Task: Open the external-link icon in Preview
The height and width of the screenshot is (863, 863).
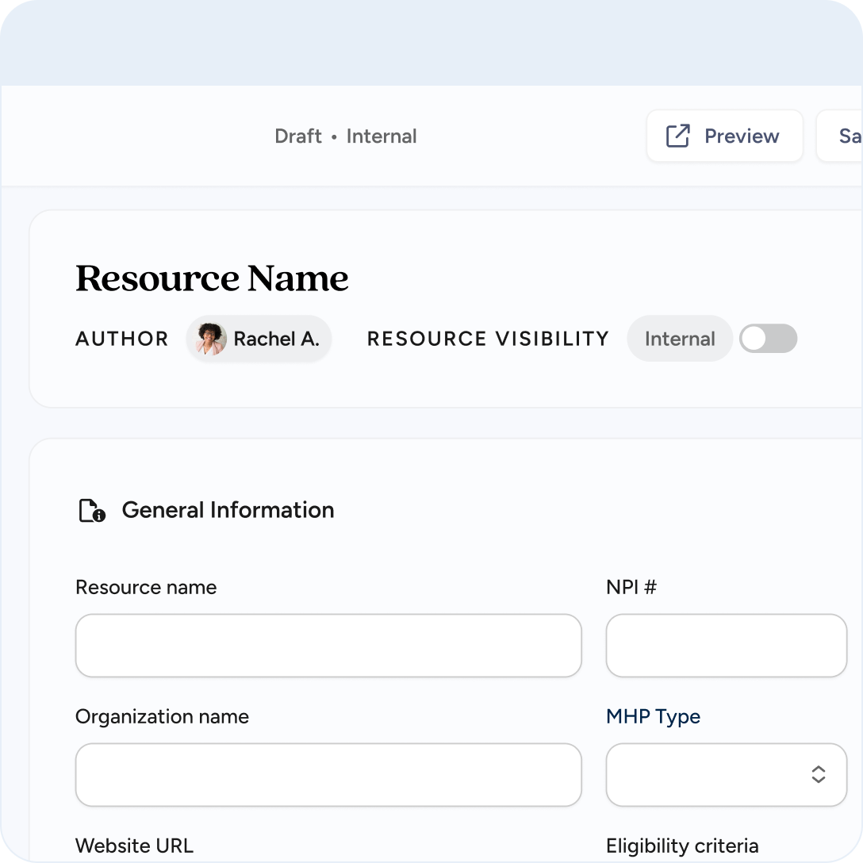Action: [x=677, y=136]
